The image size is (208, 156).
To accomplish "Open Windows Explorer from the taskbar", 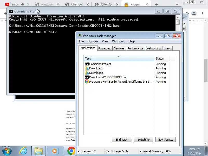I will click(x=38, y=151).
